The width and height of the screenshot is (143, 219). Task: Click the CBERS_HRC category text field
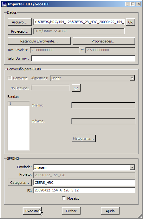click(84, 183)
